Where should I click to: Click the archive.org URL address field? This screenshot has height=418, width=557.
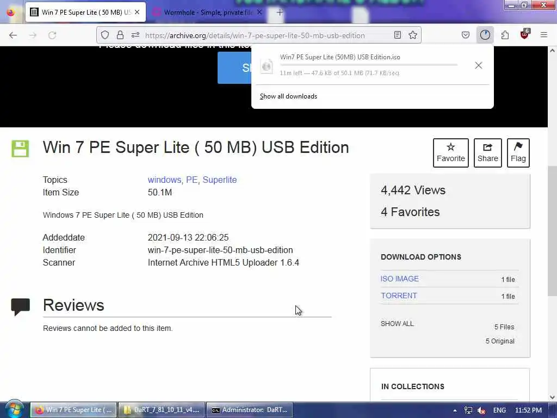pyautogui.click(x=259, y=35)
